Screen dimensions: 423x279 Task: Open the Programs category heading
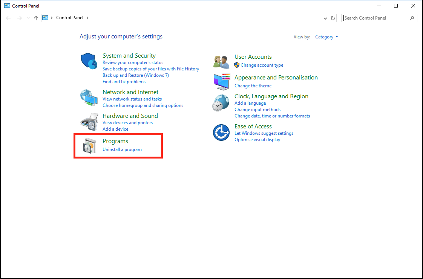(115, 141)
